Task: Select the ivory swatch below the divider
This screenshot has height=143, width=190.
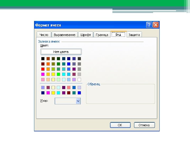Action: [x=53, y=87]
